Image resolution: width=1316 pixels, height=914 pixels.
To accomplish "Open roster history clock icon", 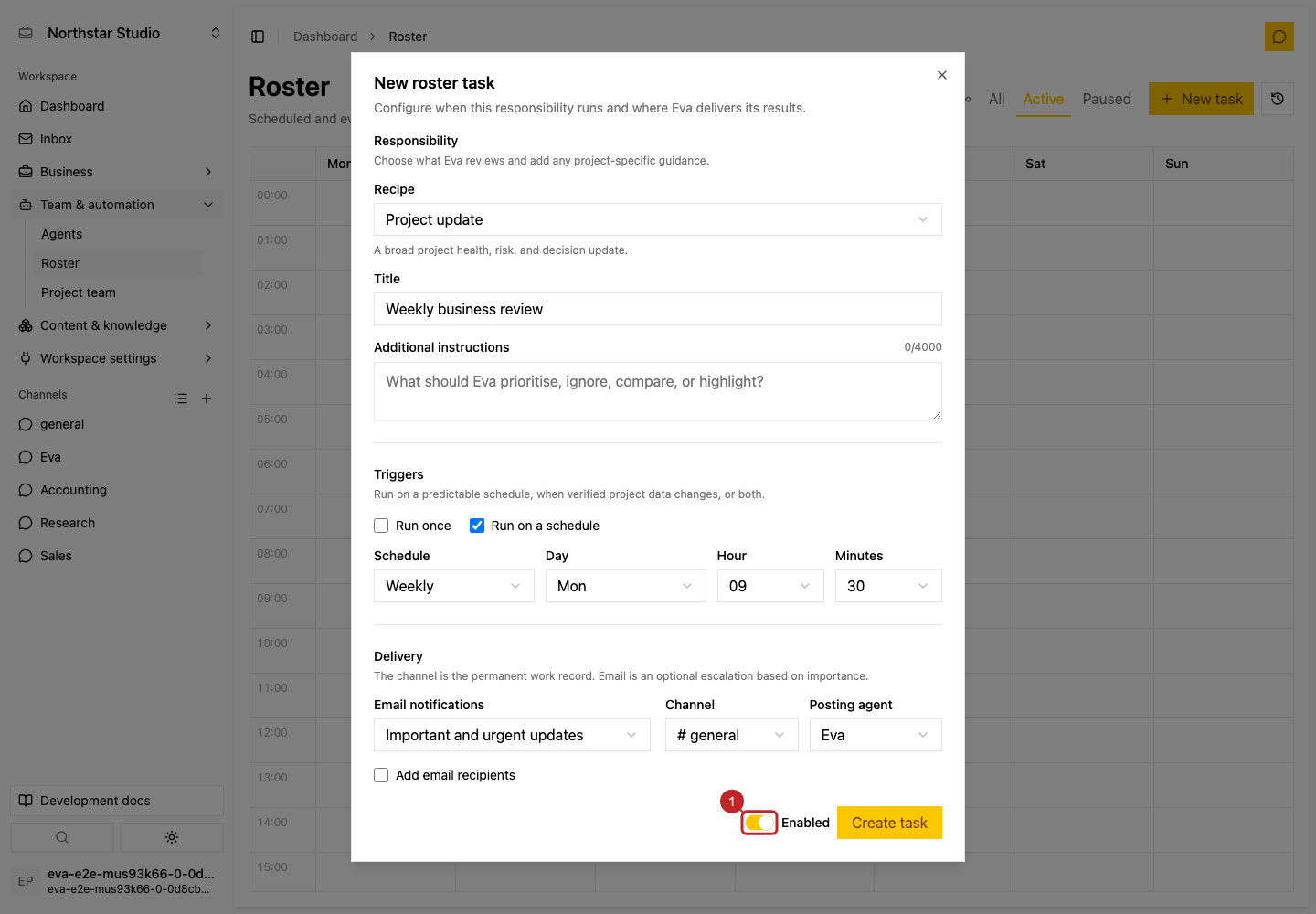I will (1278, 99).
